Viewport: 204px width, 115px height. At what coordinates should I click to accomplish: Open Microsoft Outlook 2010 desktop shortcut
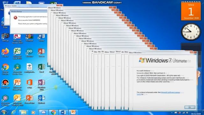17,100
